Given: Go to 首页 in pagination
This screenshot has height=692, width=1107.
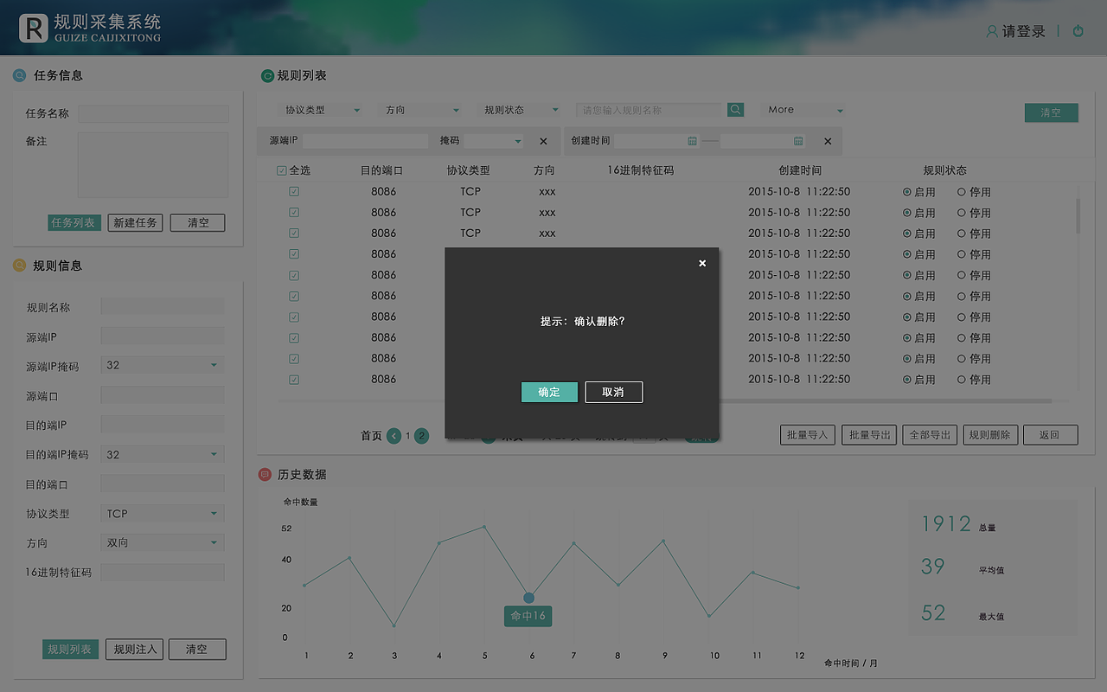Looking at the screenshot, I should (371, 436).
